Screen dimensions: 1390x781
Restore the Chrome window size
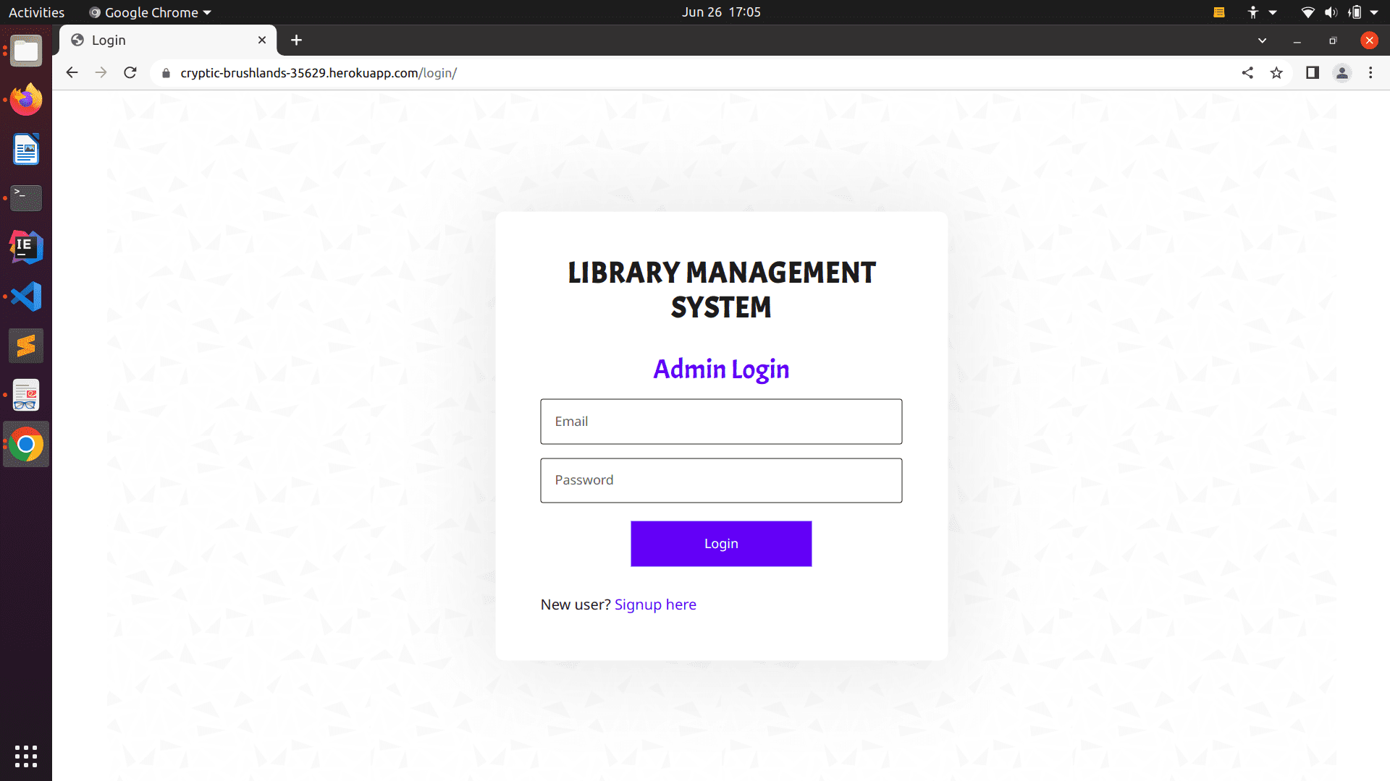click(x=1333, y=40)
